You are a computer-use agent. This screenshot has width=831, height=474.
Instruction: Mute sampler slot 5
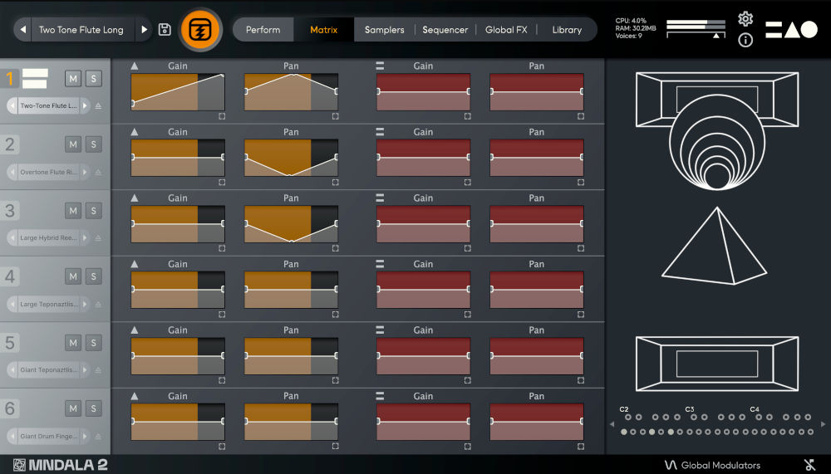click(x=73, y=343)
